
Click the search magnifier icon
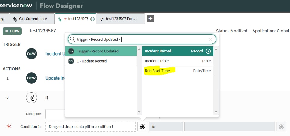pyautogui.click(x=72, y=39)
